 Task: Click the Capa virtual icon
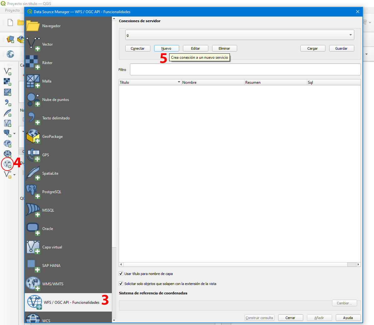[x=33, y=247]
